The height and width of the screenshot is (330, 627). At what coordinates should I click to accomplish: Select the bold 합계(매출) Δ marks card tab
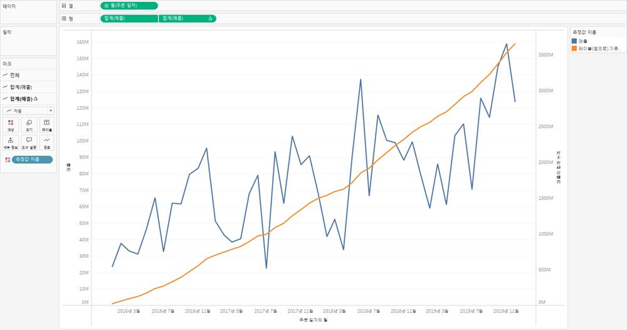pos(28,98)
